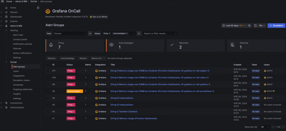Click the Explore compass icon in the sidebar
The height and width of the screenshot is (131, 286).
coord(6,21)
